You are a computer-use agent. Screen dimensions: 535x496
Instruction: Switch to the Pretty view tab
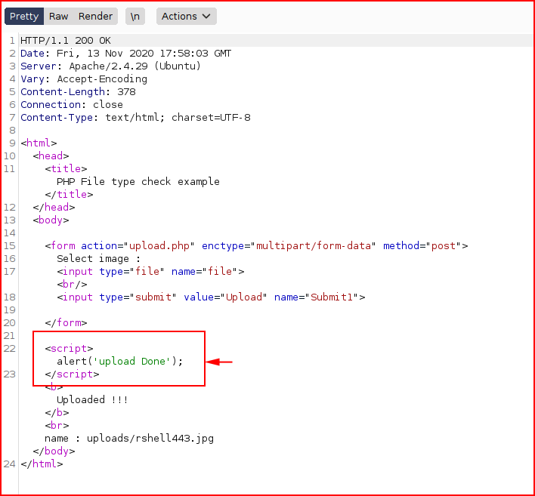(24, 17)
